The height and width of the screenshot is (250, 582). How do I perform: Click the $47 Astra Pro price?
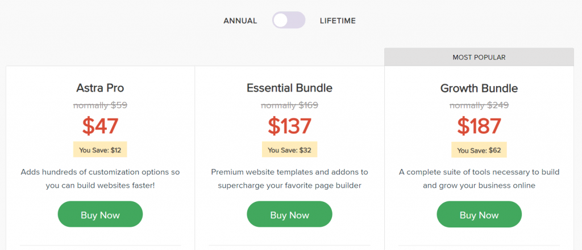point(100,126)
